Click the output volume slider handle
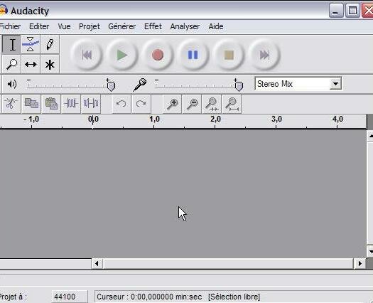Screen dimensions: 373x303 [111, 86]
